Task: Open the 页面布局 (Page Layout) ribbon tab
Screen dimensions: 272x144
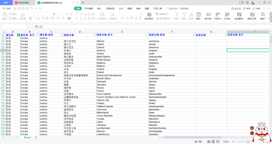Action: coord(110,8)
